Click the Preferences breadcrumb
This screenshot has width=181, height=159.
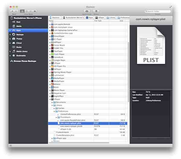coord(123,18)
